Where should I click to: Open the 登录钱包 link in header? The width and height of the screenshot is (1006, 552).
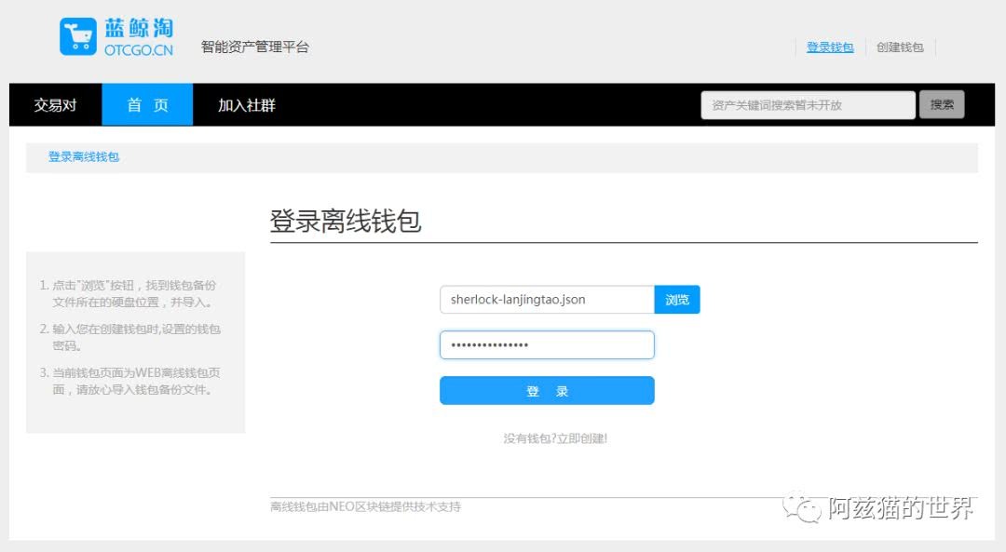coord(829,47)
